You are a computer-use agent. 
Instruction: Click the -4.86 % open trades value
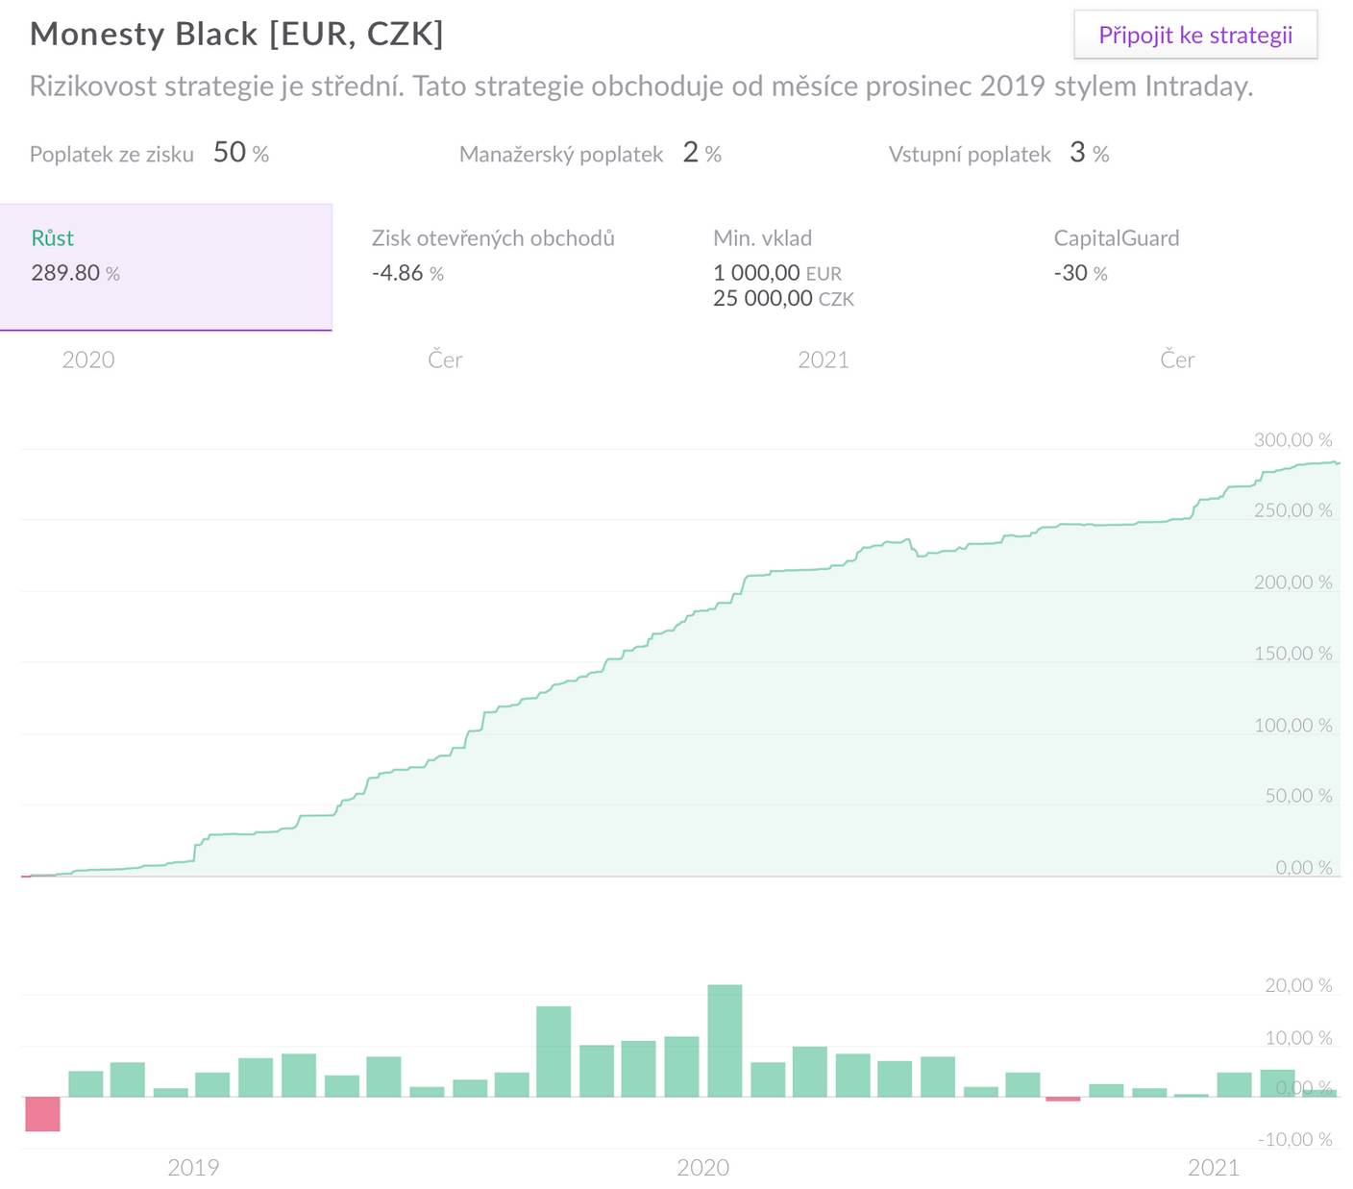point(407,273)
